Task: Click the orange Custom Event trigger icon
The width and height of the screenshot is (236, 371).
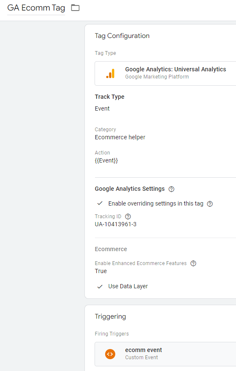Action: point(110,354)
